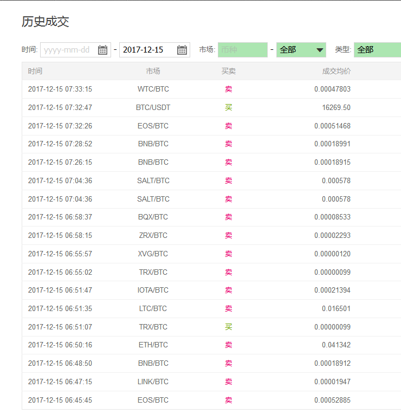Screen dimensions: 401x420
Task: Click timestamp 2017-12-15 07:32:26
Action: [60, 126]
